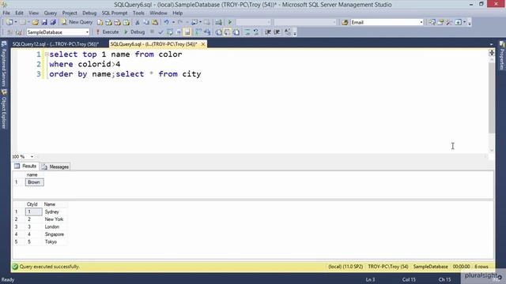Click in the Email find text box

click(x=384, y=22)
